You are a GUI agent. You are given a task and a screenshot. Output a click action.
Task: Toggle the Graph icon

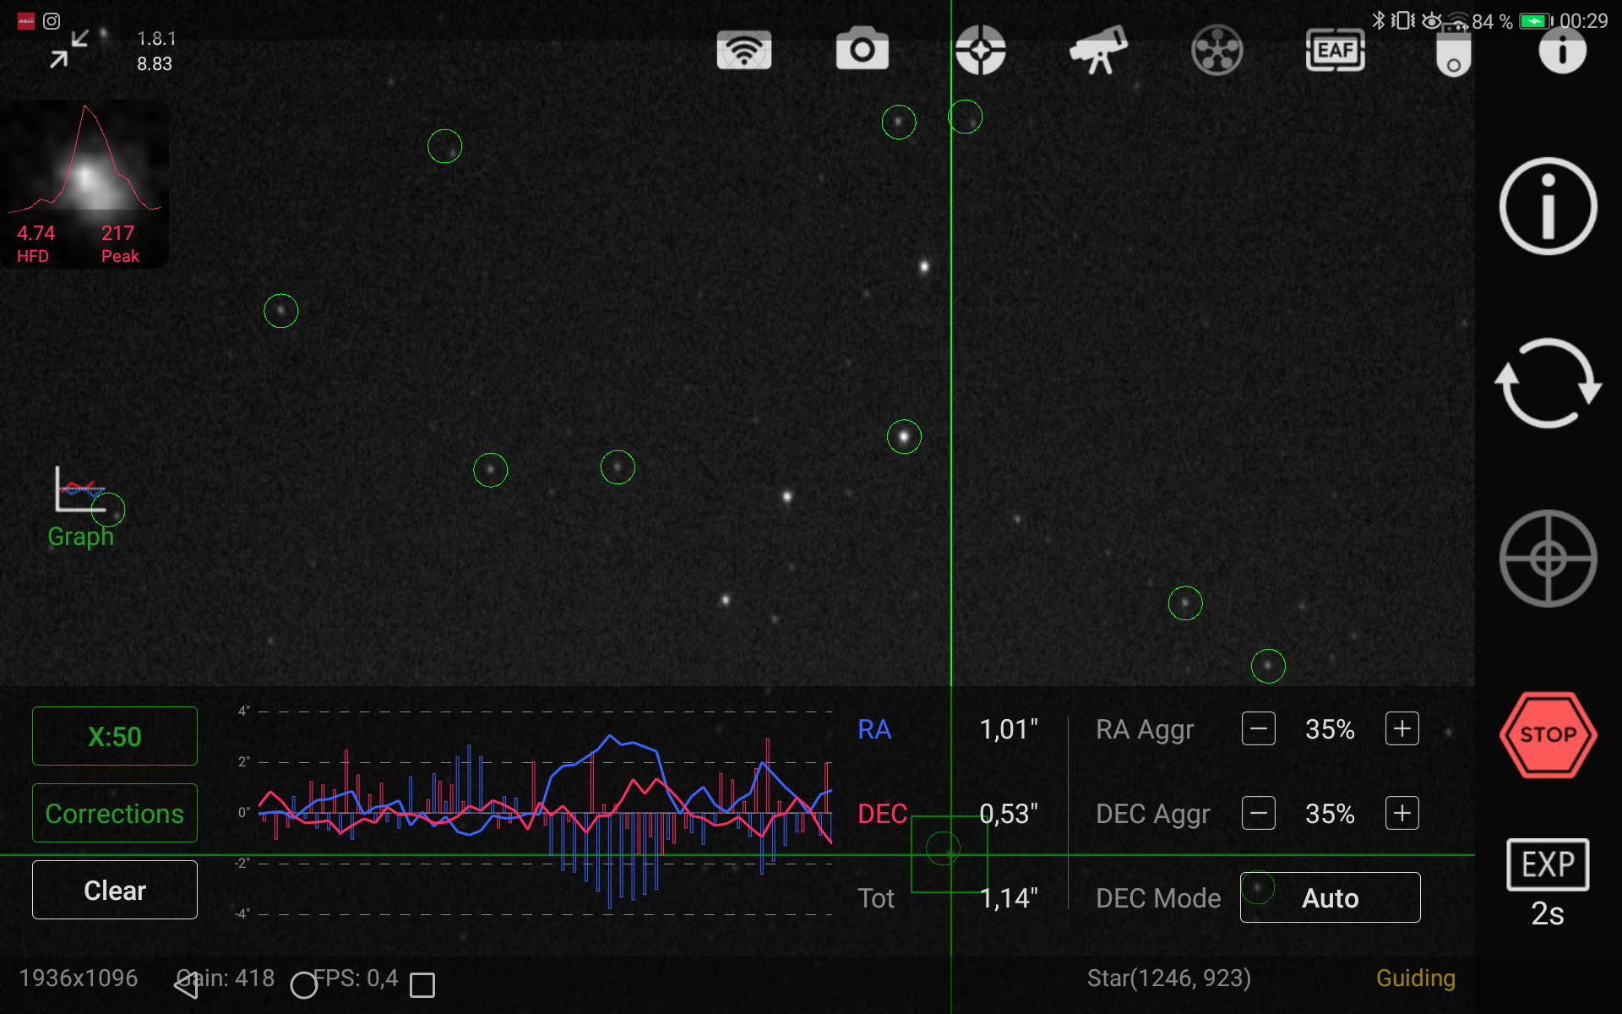click(x=80, y=507)
